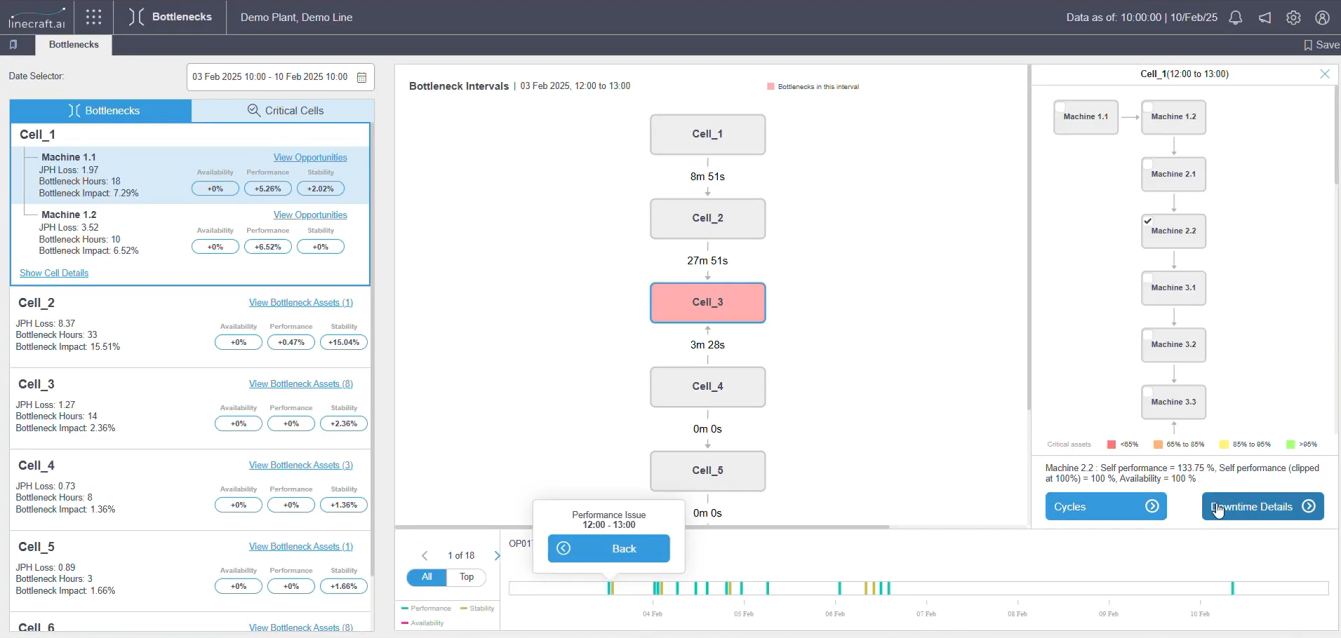This screenshot has height=638, width=1341.
Task: Select the Bottlenecks blue tab in left panel
Action: point(101,111)
